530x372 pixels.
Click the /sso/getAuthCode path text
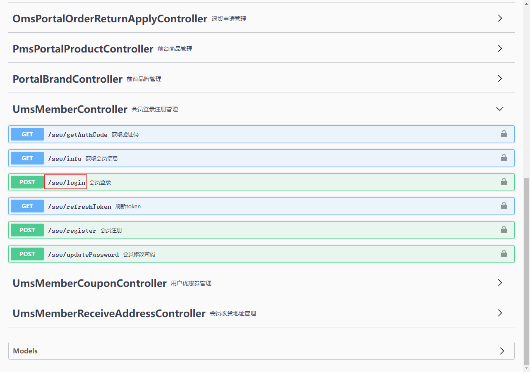[x=78, y=135]
